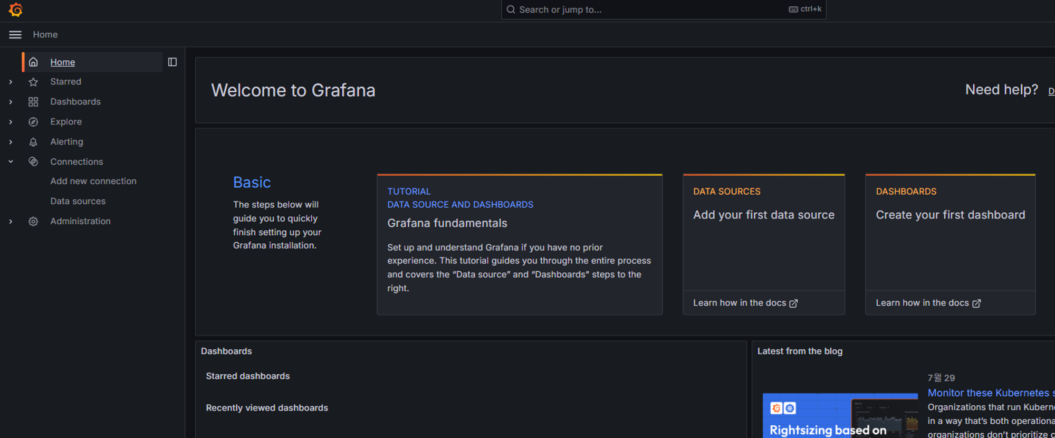Toggle the hamburger menu icon
This screenshot has width=1055, height=438.
15,35
